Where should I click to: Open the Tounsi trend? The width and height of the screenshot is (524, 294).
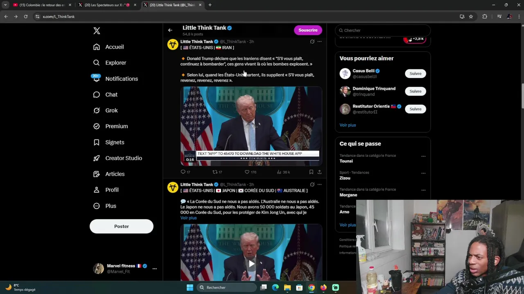[346, 161]
